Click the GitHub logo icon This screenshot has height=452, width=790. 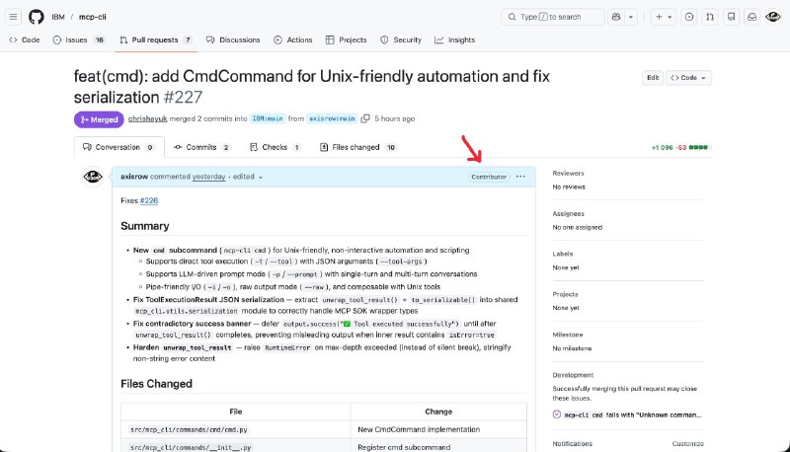pos(37,17)
